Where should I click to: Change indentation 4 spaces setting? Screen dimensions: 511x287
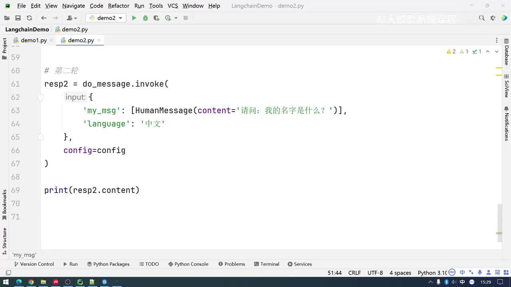400,273
